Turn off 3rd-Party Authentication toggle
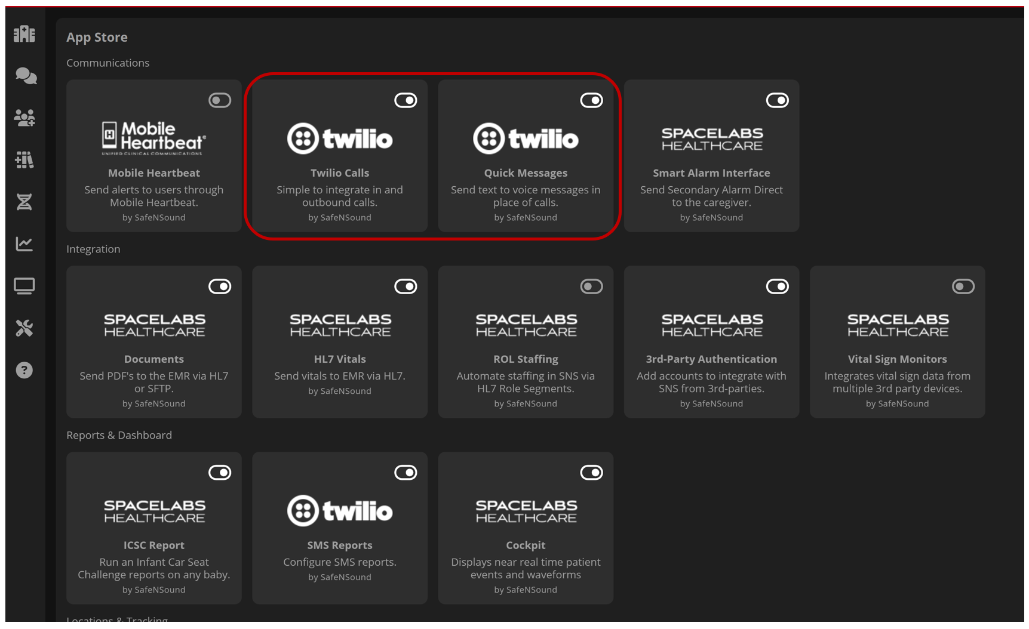Viewport: 1029px width, 629px height. [x=778, y=286]
